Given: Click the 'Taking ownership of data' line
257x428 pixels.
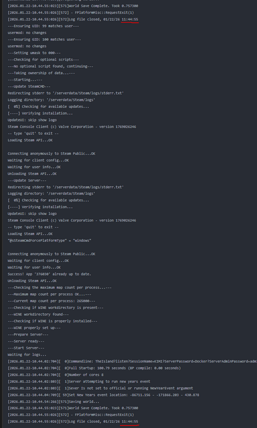Looking at the screenshot, I should (41, 73).
